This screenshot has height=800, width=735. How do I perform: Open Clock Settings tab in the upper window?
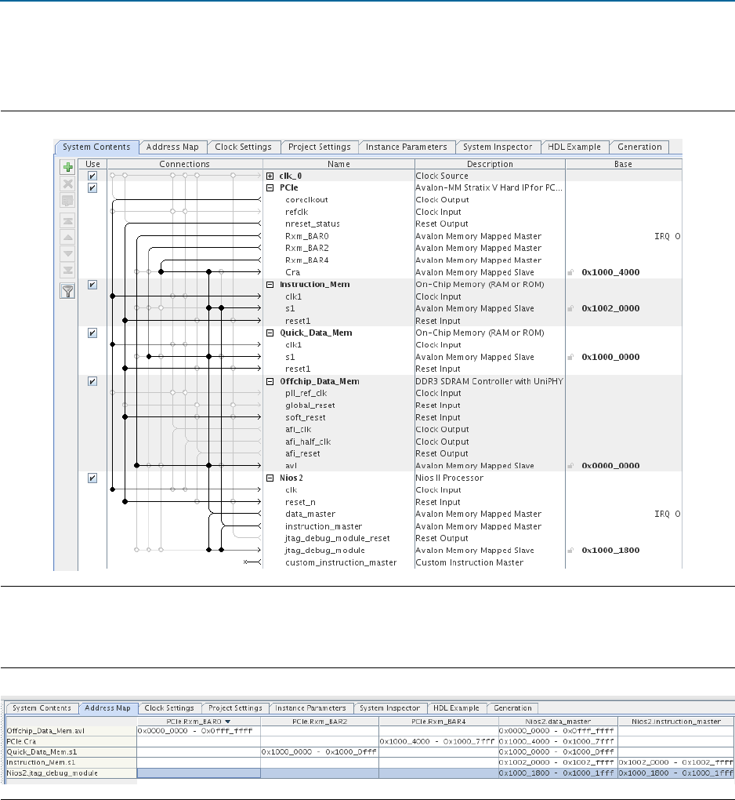[x=243, y=147]
